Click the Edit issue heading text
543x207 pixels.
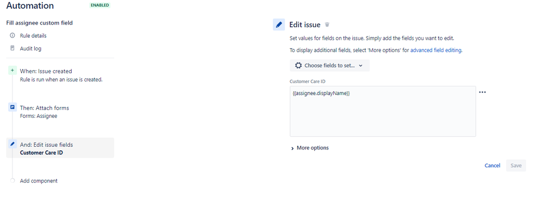[305, 24]
